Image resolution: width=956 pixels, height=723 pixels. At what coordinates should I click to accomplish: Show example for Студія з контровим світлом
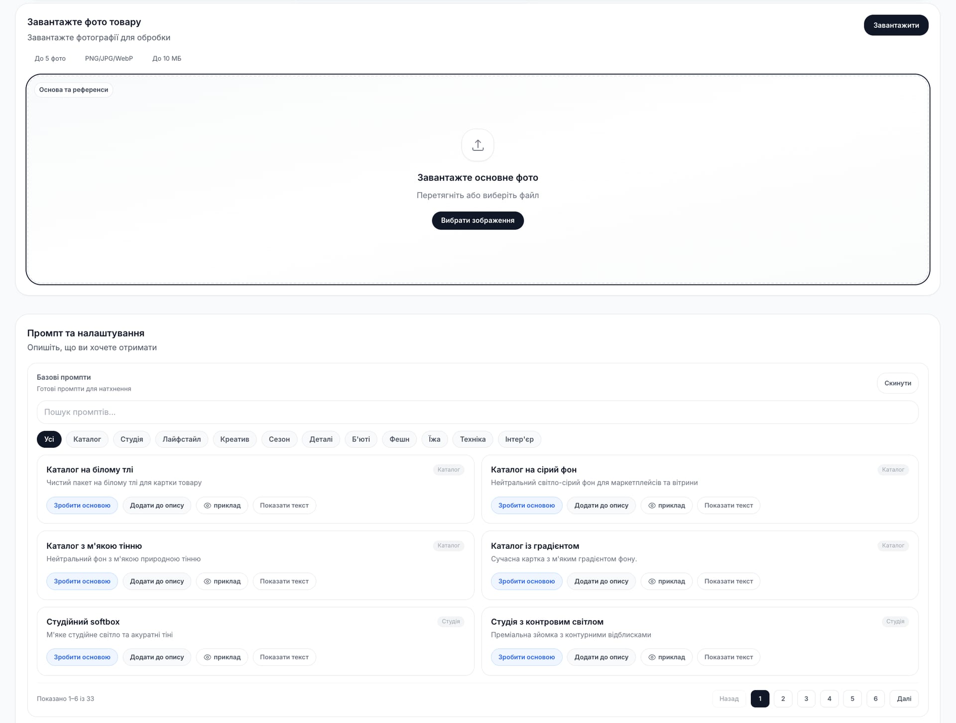coord(666,657)
